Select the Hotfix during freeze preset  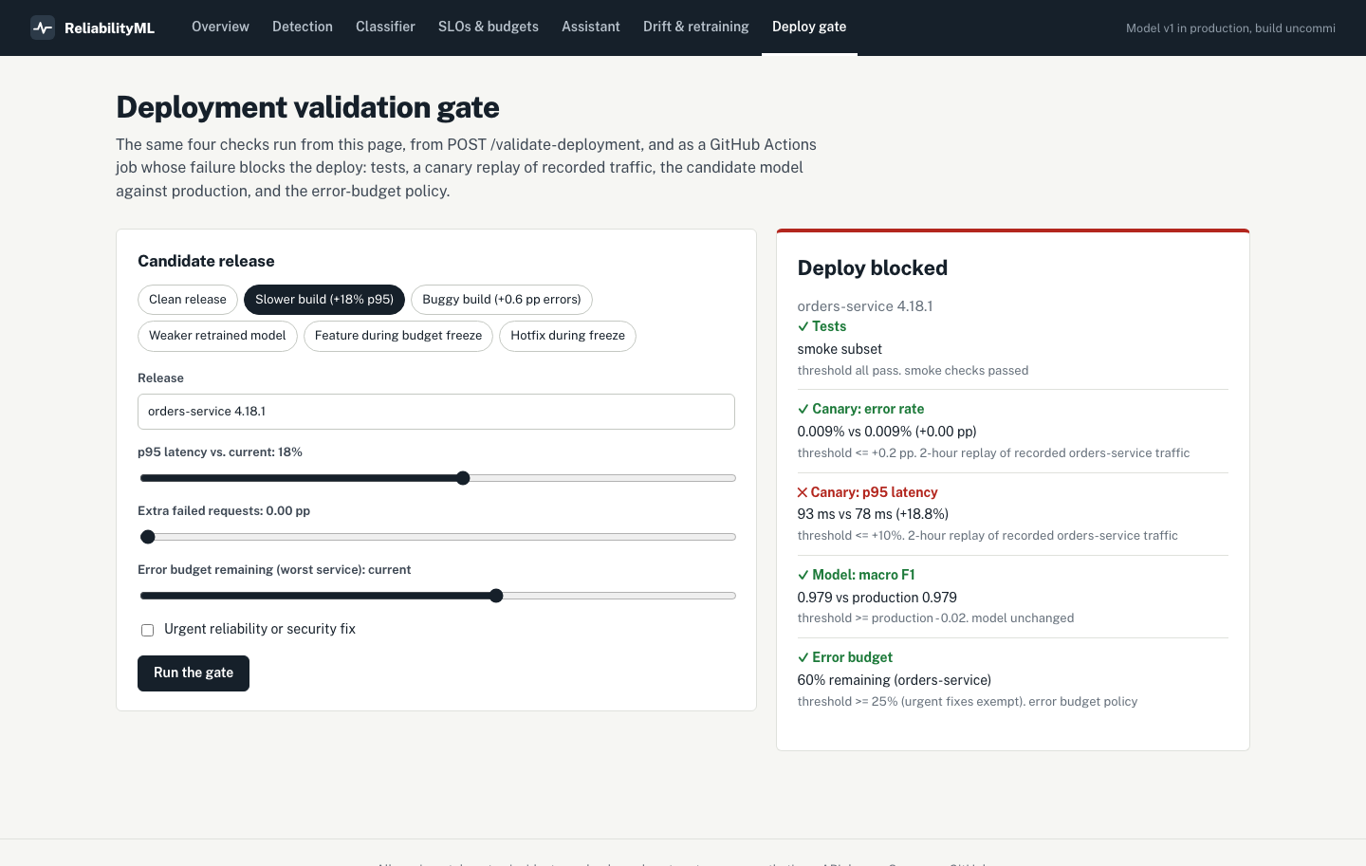pos(567,336)
